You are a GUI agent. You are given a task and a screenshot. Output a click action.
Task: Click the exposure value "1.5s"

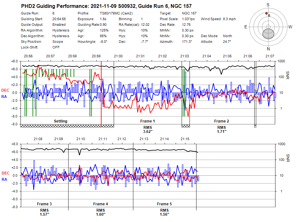pos(103,19)
